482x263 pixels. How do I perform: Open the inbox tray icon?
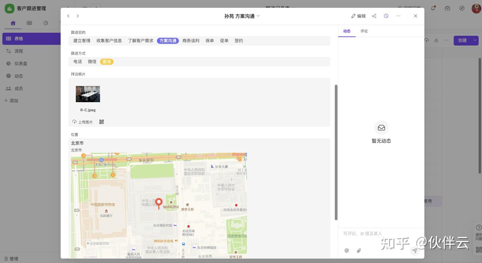click(448, 8)
